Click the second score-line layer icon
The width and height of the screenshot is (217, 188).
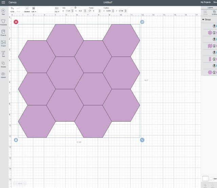(214, 39)
